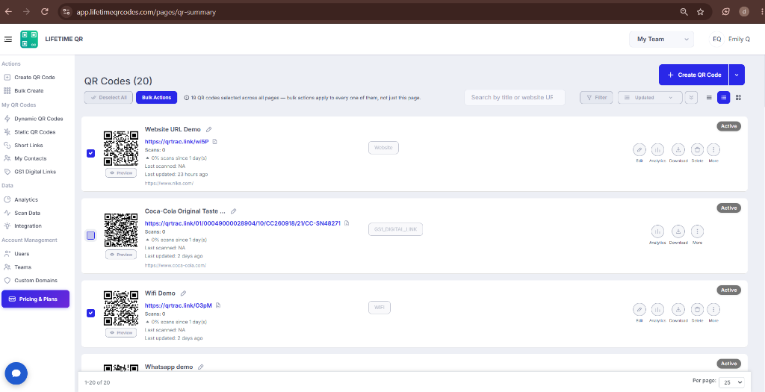
Task: Open the chat support bubble
Action: click(x=16, y=374)
